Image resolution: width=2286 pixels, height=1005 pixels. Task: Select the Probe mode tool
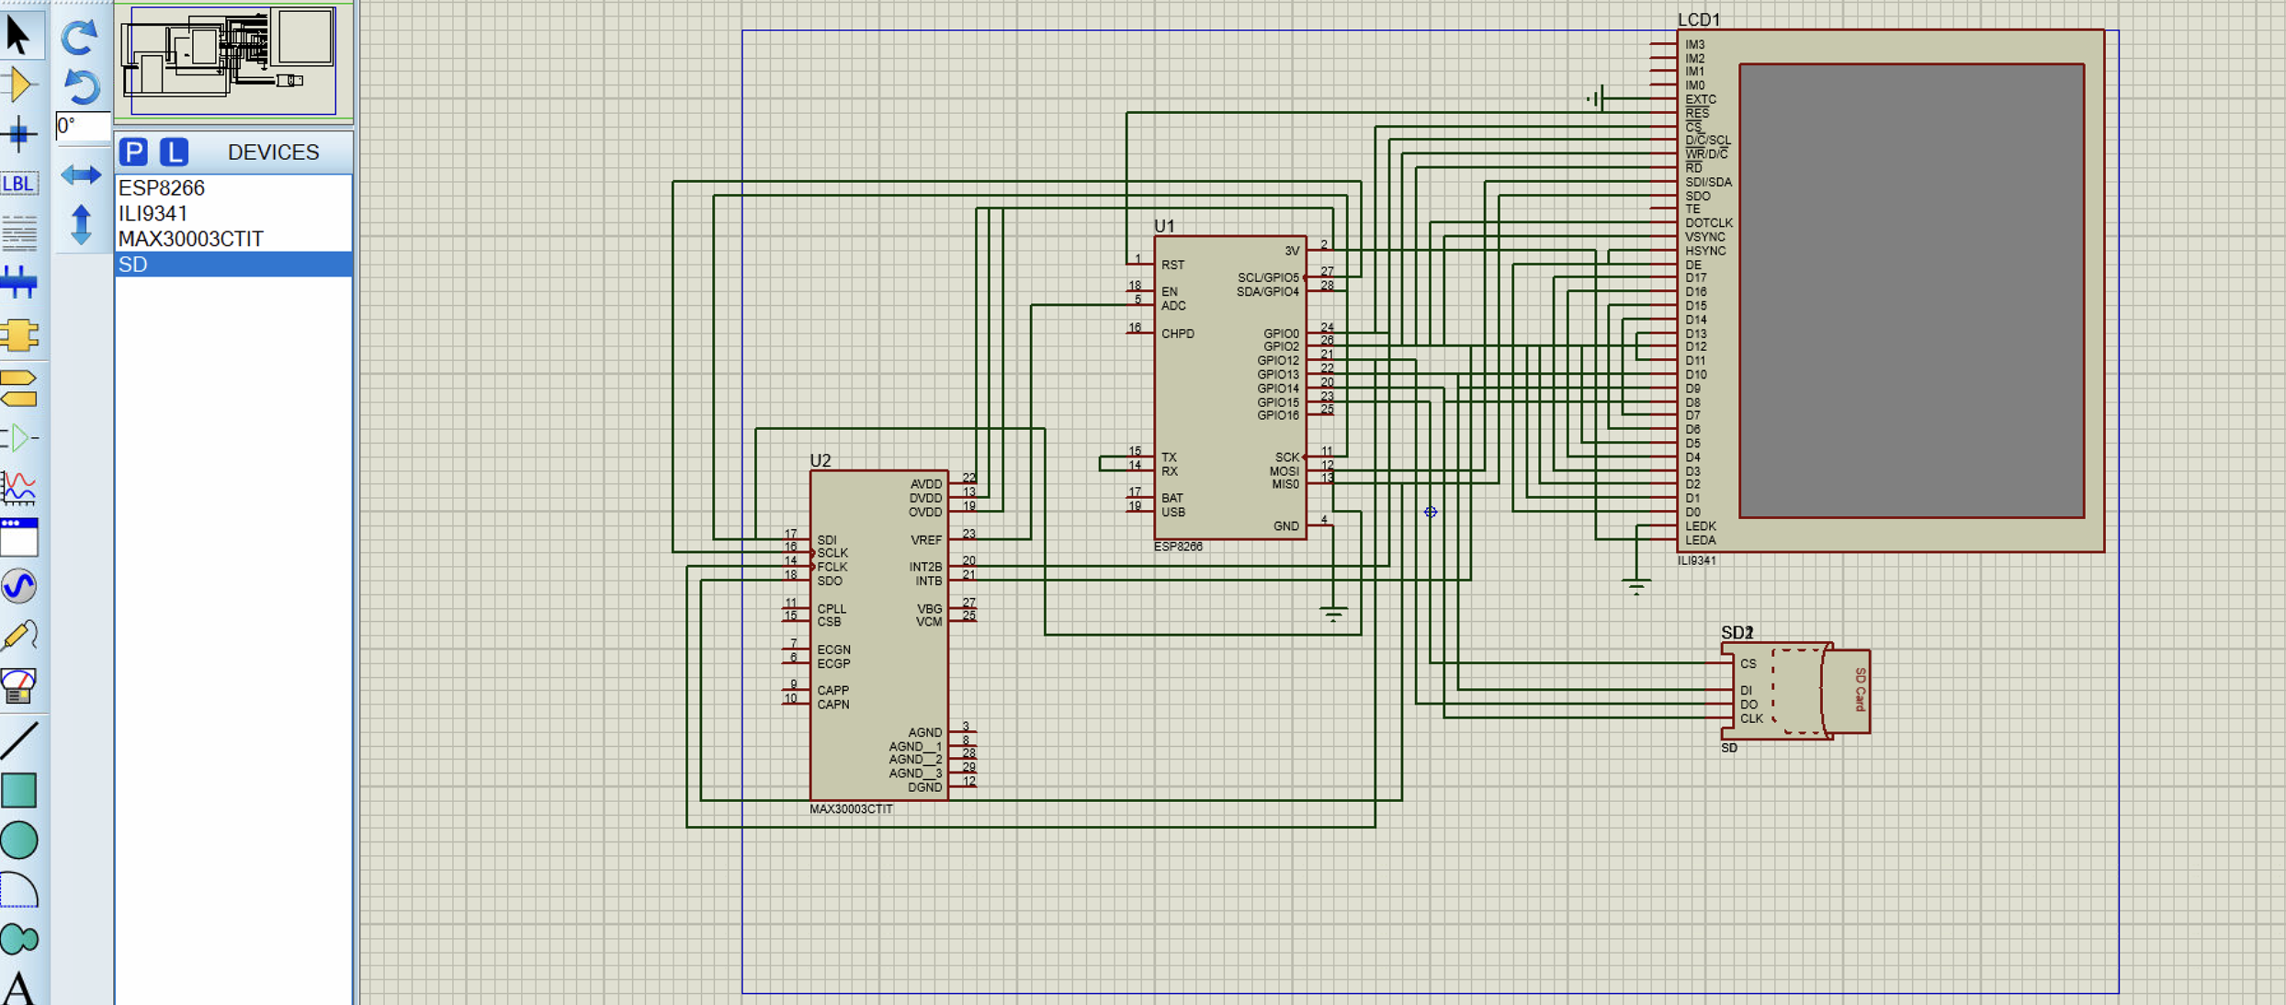pyautogui.click(x=18, y=636)
